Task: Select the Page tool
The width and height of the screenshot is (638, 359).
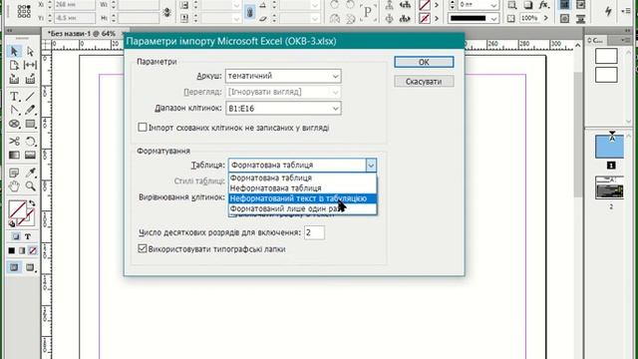Action: click(14, 65)
